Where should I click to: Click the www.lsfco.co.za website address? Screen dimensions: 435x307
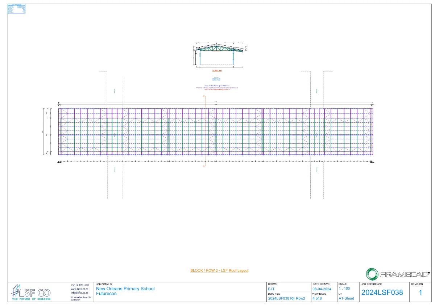[80, 289]
